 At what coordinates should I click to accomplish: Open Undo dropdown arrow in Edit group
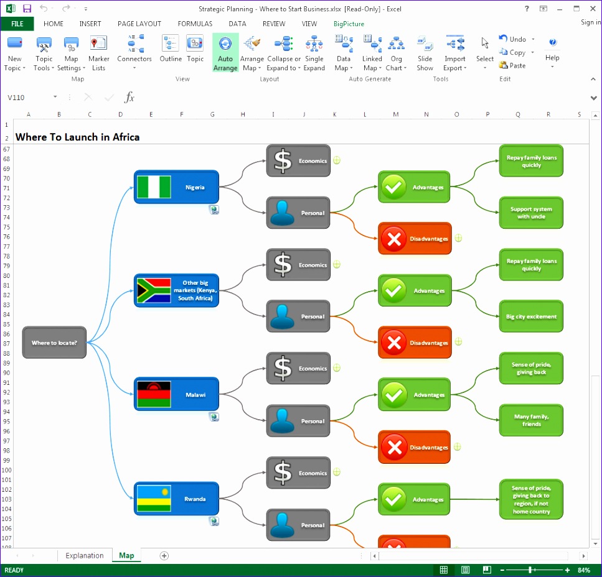[x=533, y=39]
